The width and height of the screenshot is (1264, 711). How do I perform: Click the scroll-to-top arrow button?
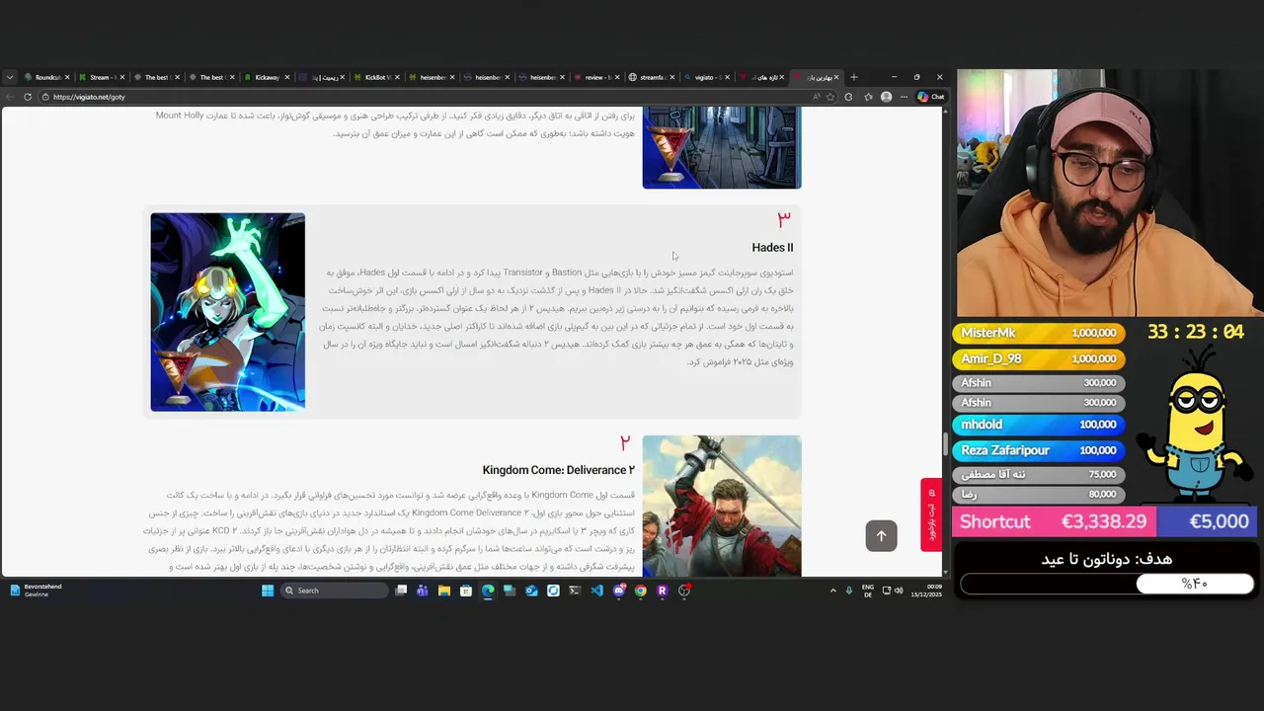click(881, 535)
